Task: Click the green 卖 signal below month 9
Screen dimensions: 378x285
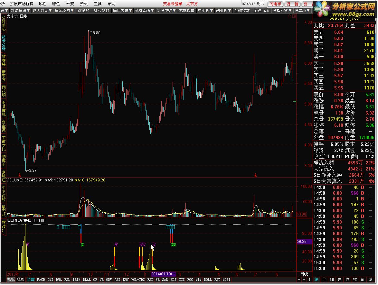Action: click(x=82, y=245)
